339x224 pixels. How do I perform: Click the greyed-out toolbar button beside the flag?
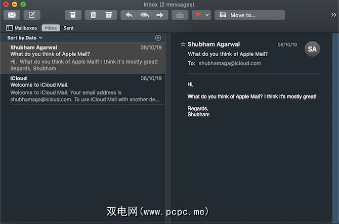click(x=180, y=15)
